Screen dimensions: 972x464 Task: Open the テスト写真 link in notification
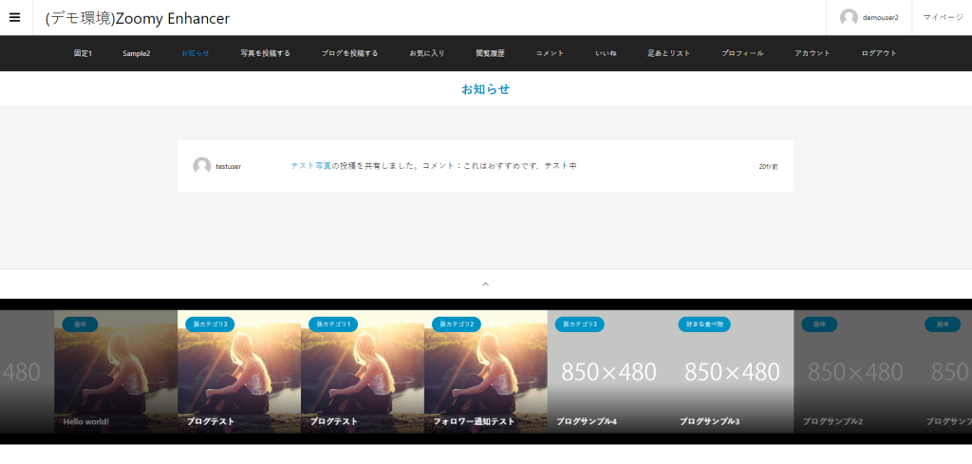311,166
